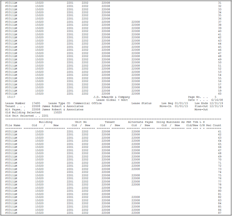Select record count 74
Screen dimensions: 232x216
[220, 172]
